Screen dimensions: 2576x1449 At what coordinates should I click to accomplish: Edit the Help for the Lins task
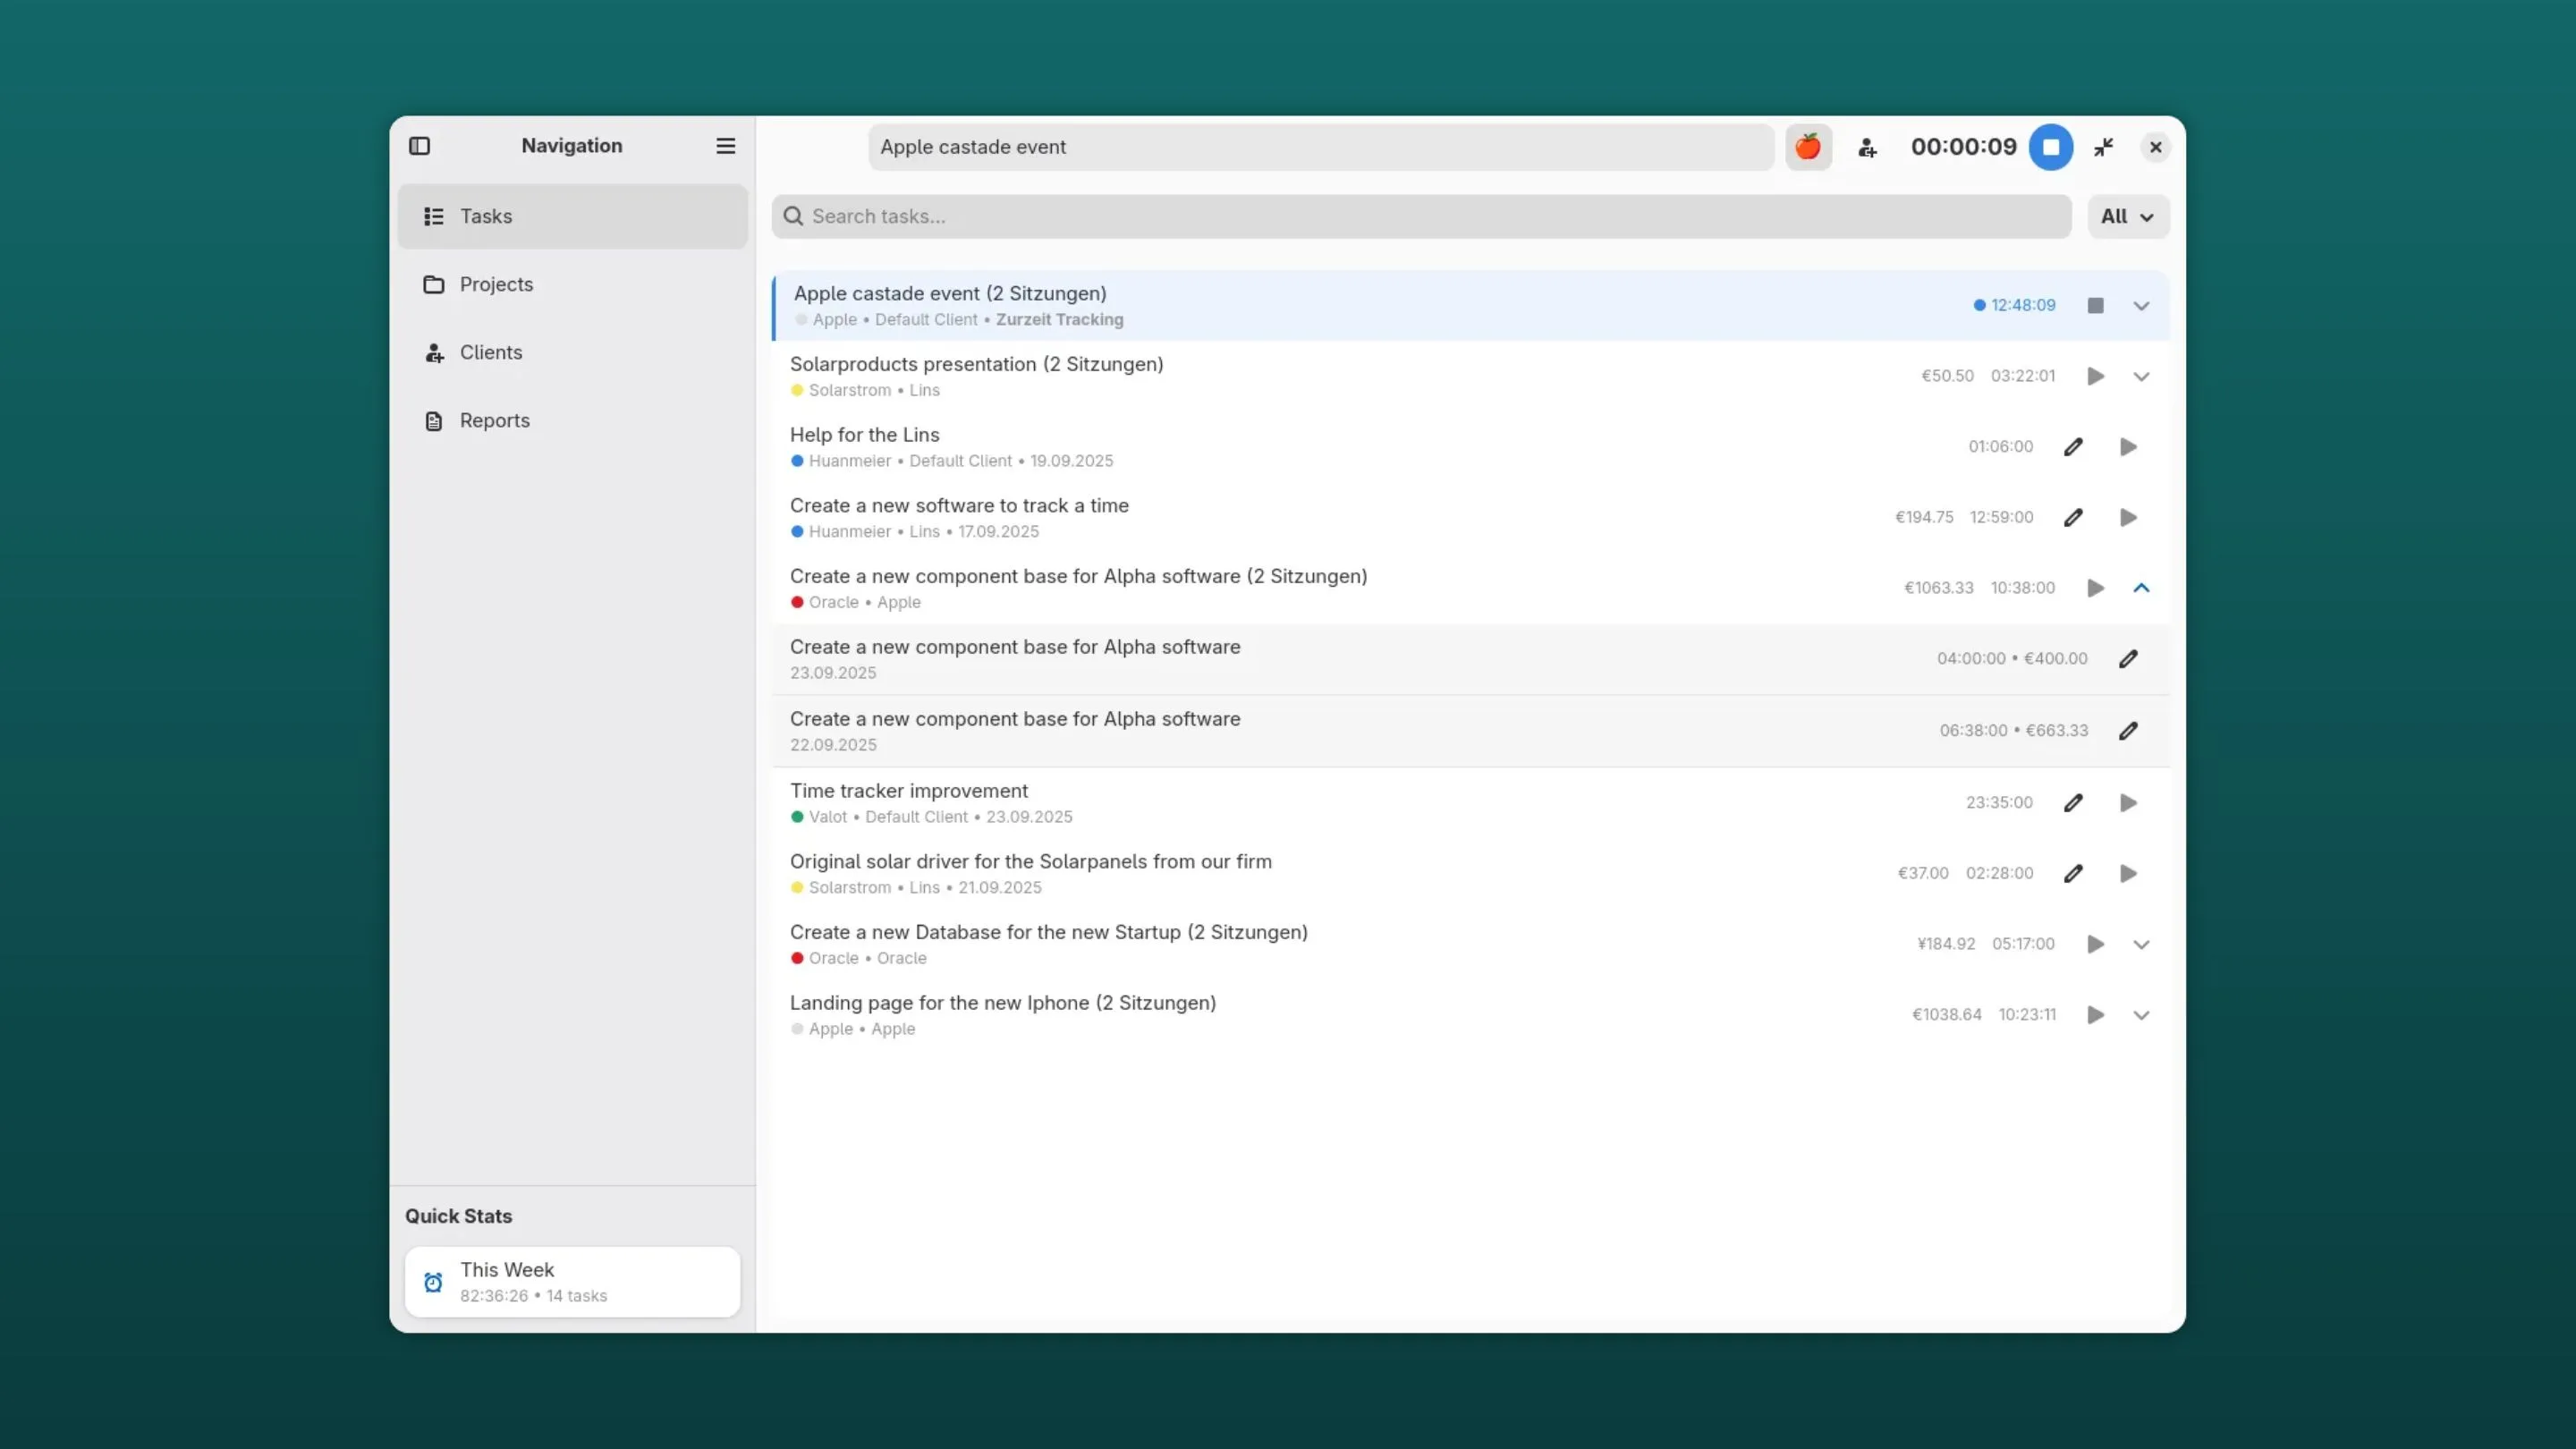(2073, 447)
